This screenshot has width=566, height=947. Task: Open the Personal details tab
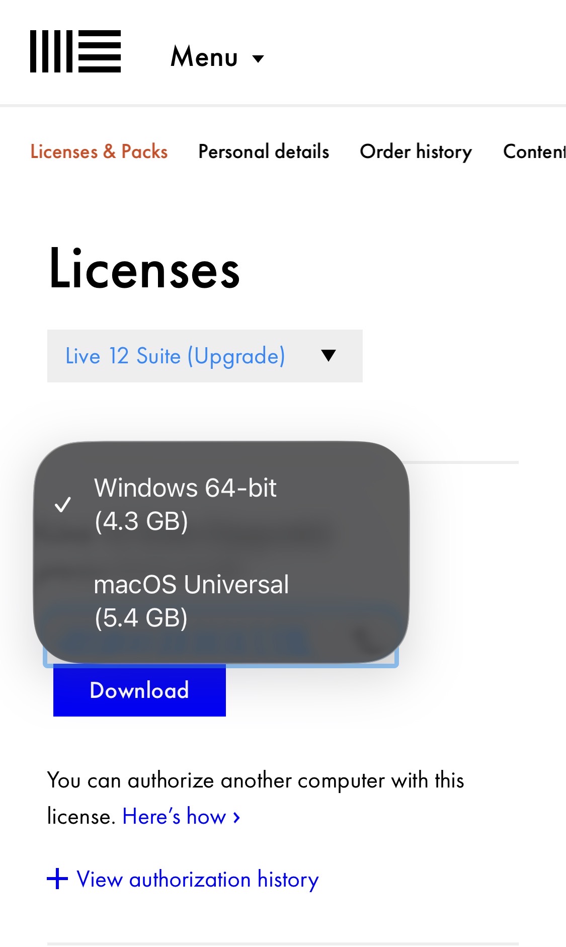tap(264, 151)
